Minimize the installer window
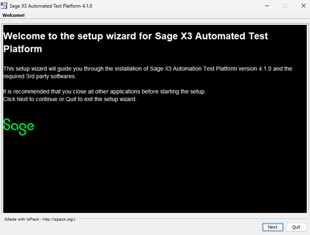 click(x=267, y=6)
